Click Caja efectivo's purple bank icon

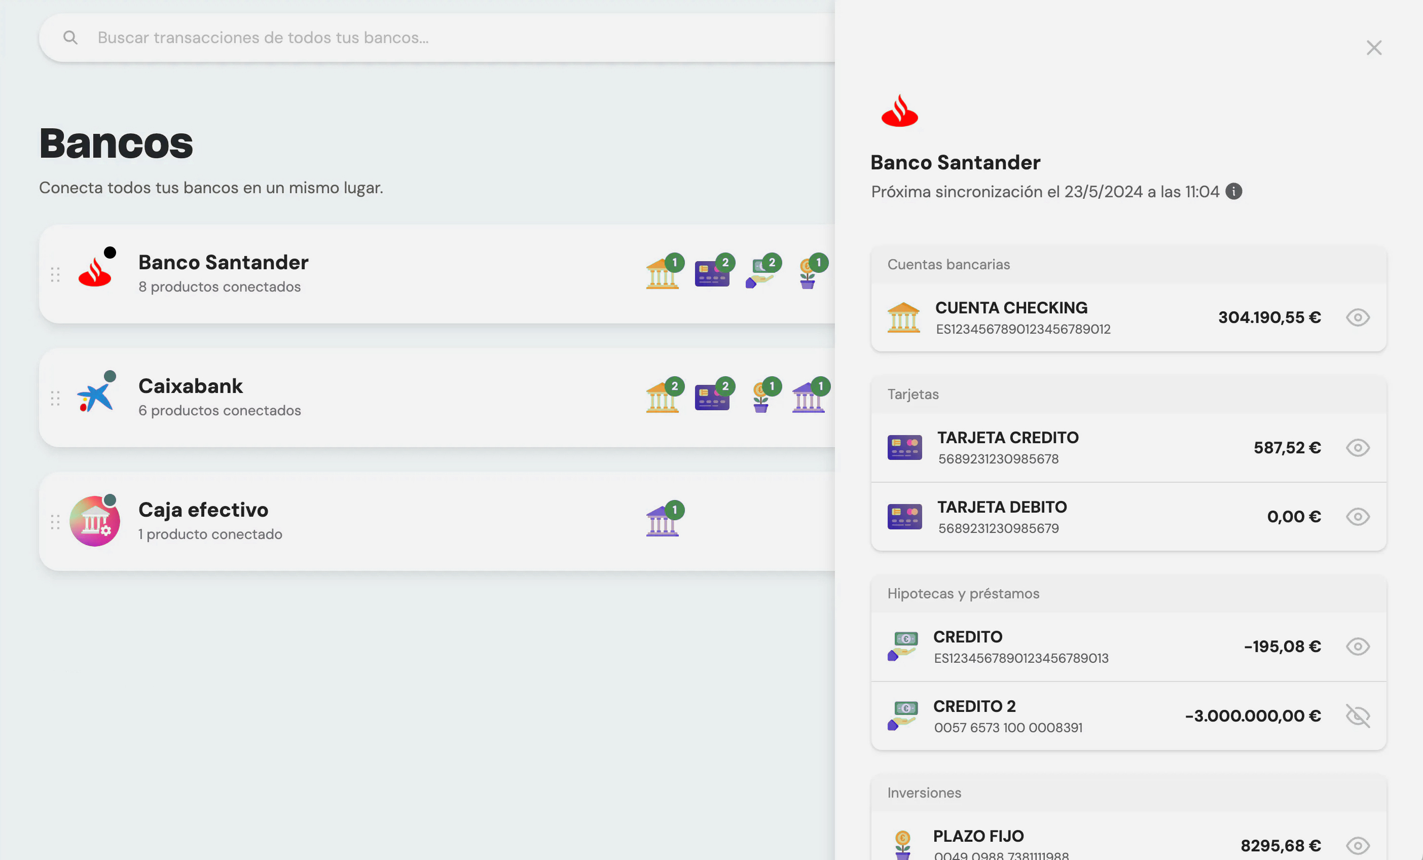pos(662,521)
